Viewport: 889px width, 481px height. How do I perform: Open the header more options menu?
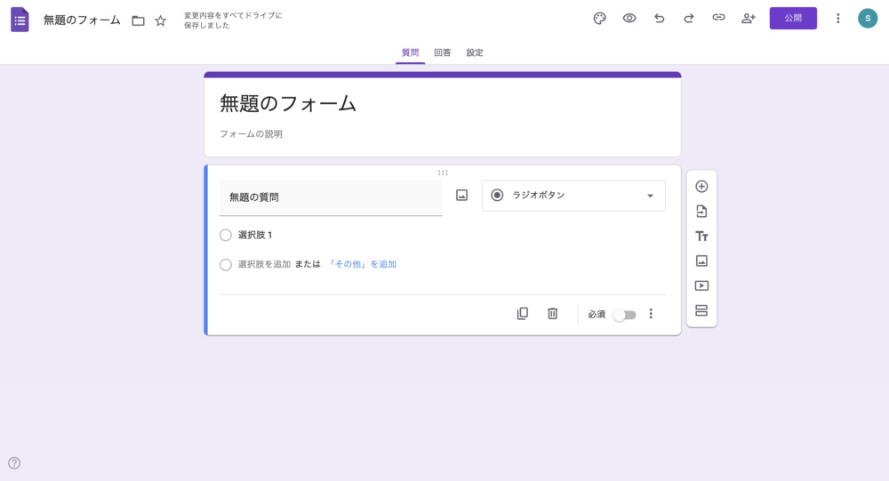[x=837, y=18]
